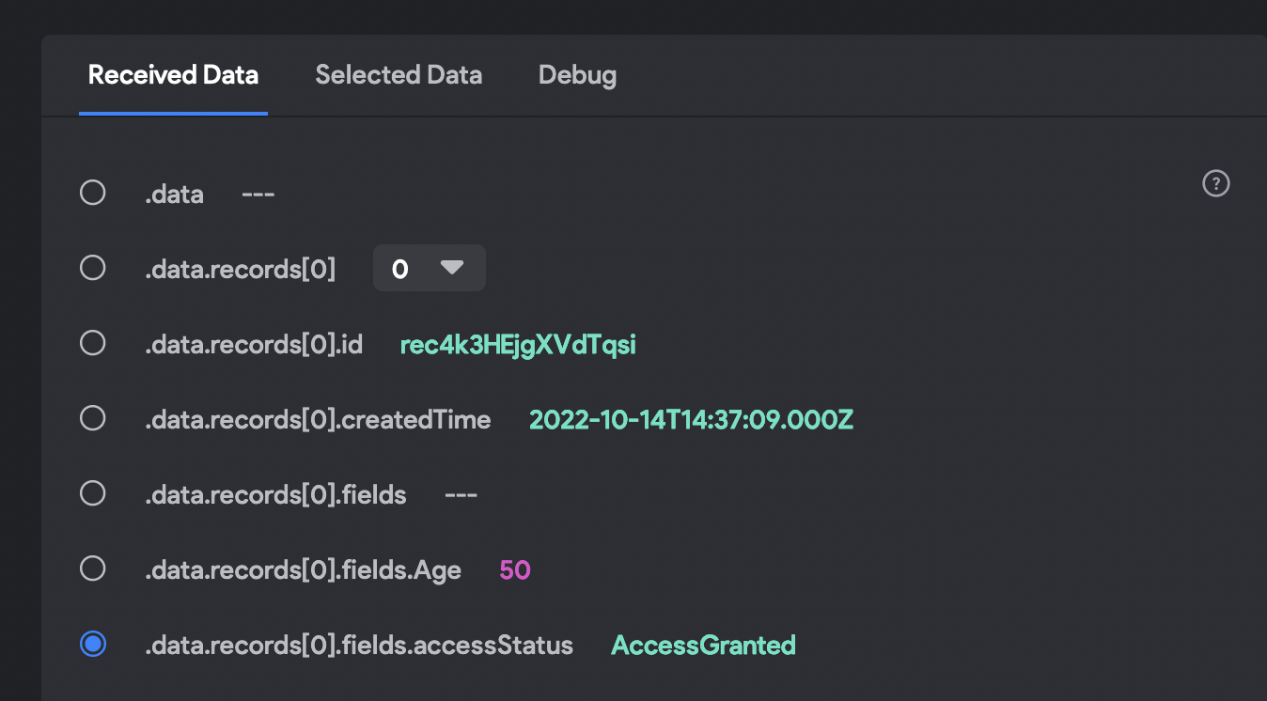Select the fields.Age radio button
This screenshot has width=1267, height=701.
[x=92, y=569]
